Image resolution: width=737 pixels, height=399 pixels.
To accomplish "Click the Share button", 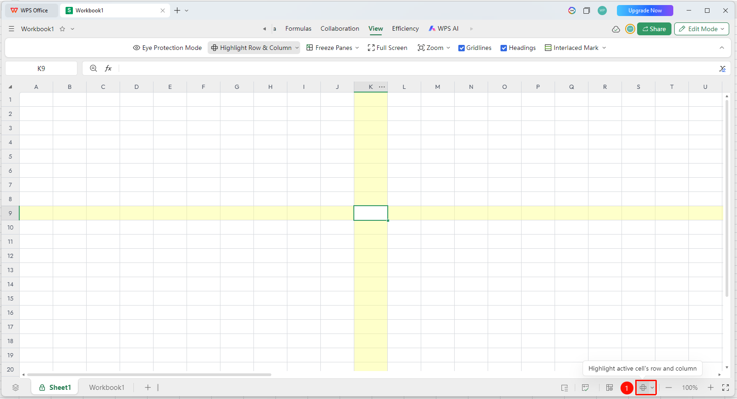I will pyautogui.click(x=654, y=29).
